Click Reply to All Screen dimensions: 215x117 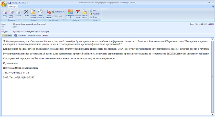coord(11,14)
